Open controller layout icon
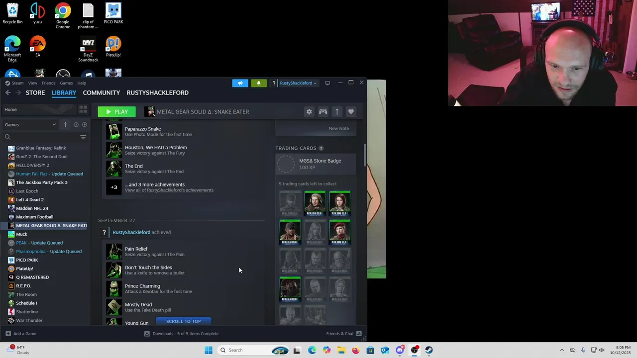 click(x=323, y=112)
